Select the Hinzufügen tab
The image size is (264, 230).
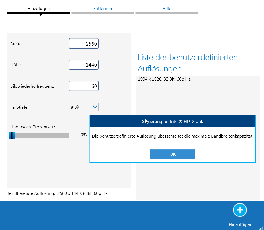[38, 8]
